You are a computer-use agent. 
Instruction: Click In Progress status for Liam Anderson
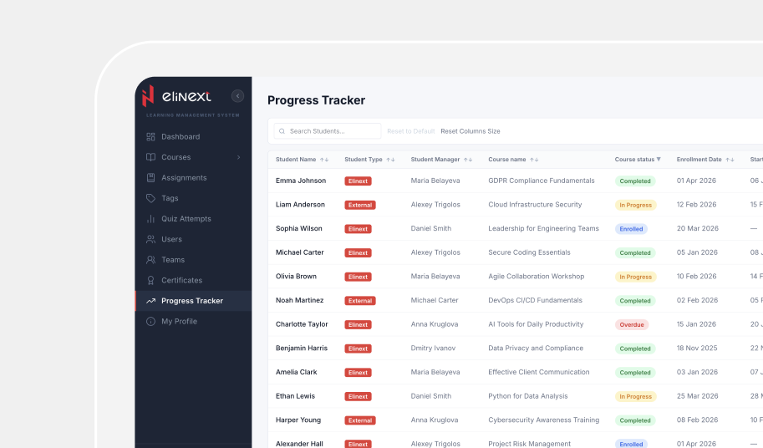[635, 205]
